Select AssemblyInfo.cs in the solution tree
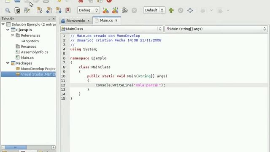Image resolution: width=270 pixels, height=152 pixels. 35,52
